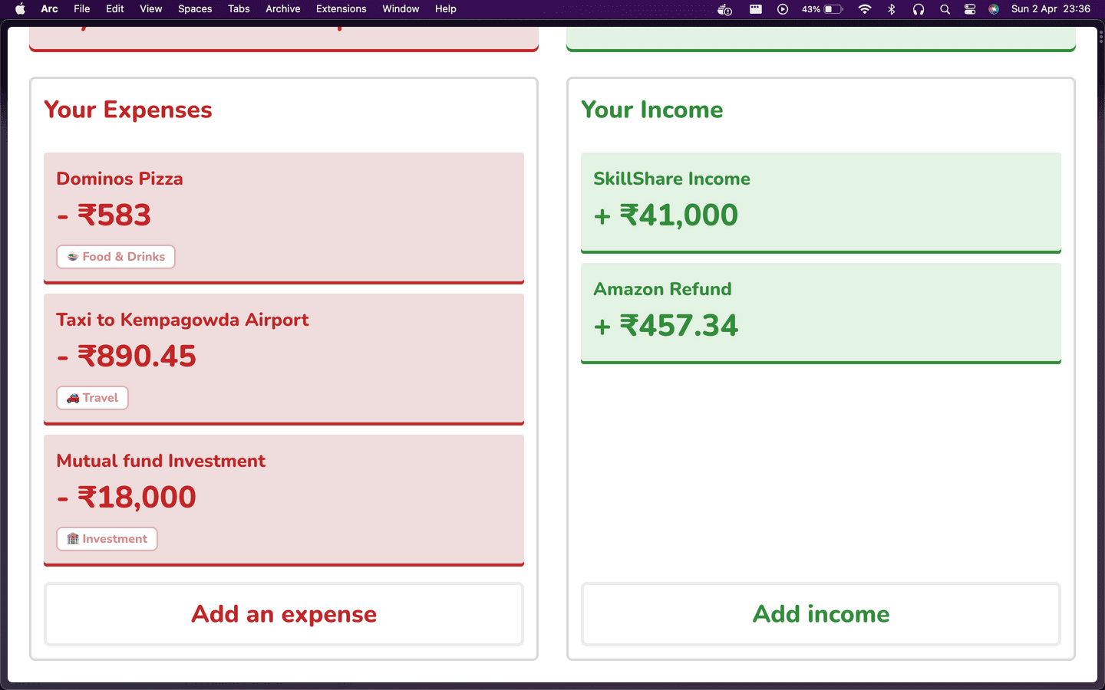Click the ₹457.34 income amount
Viewport: 1105px width, 690px height.
pyautogui.click(x=666, y=326)
